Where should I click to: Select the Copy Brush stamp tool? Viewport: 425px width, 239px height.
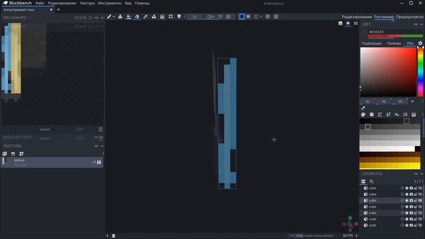[120, 17]
